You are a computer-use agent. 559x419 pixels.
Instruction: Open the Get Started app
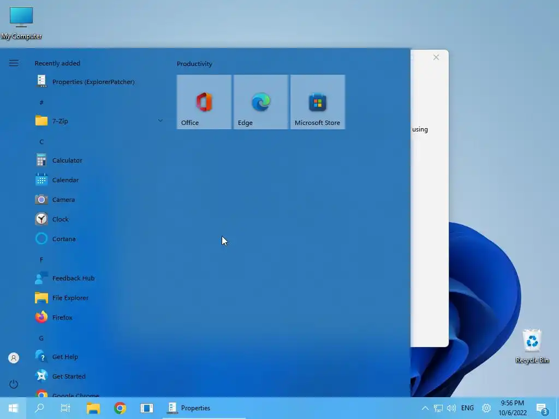click(99, 376)
